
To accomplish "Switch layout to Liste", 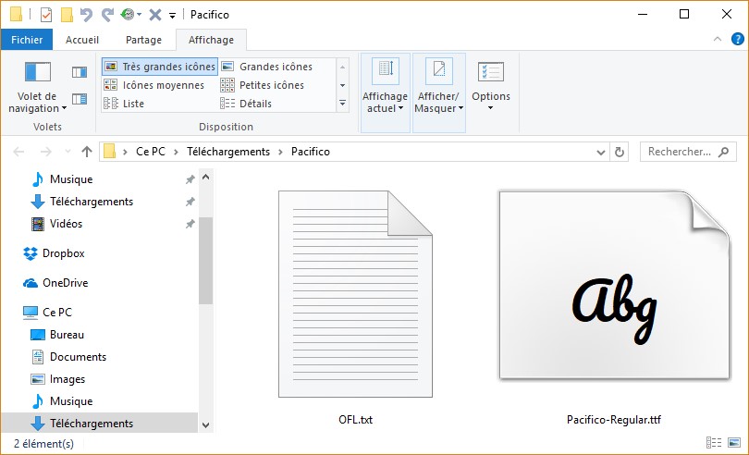I will point(133,104).
